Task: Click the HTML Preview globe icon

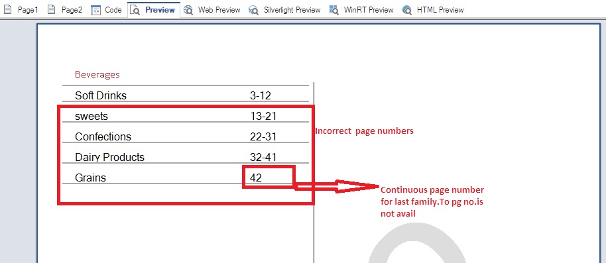Action: pos(407,10)
